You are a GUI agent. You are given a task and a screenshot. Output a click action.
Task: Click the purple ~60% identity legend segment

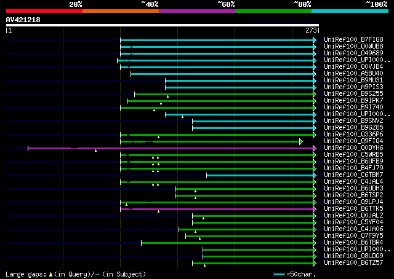tap(197, 11)
